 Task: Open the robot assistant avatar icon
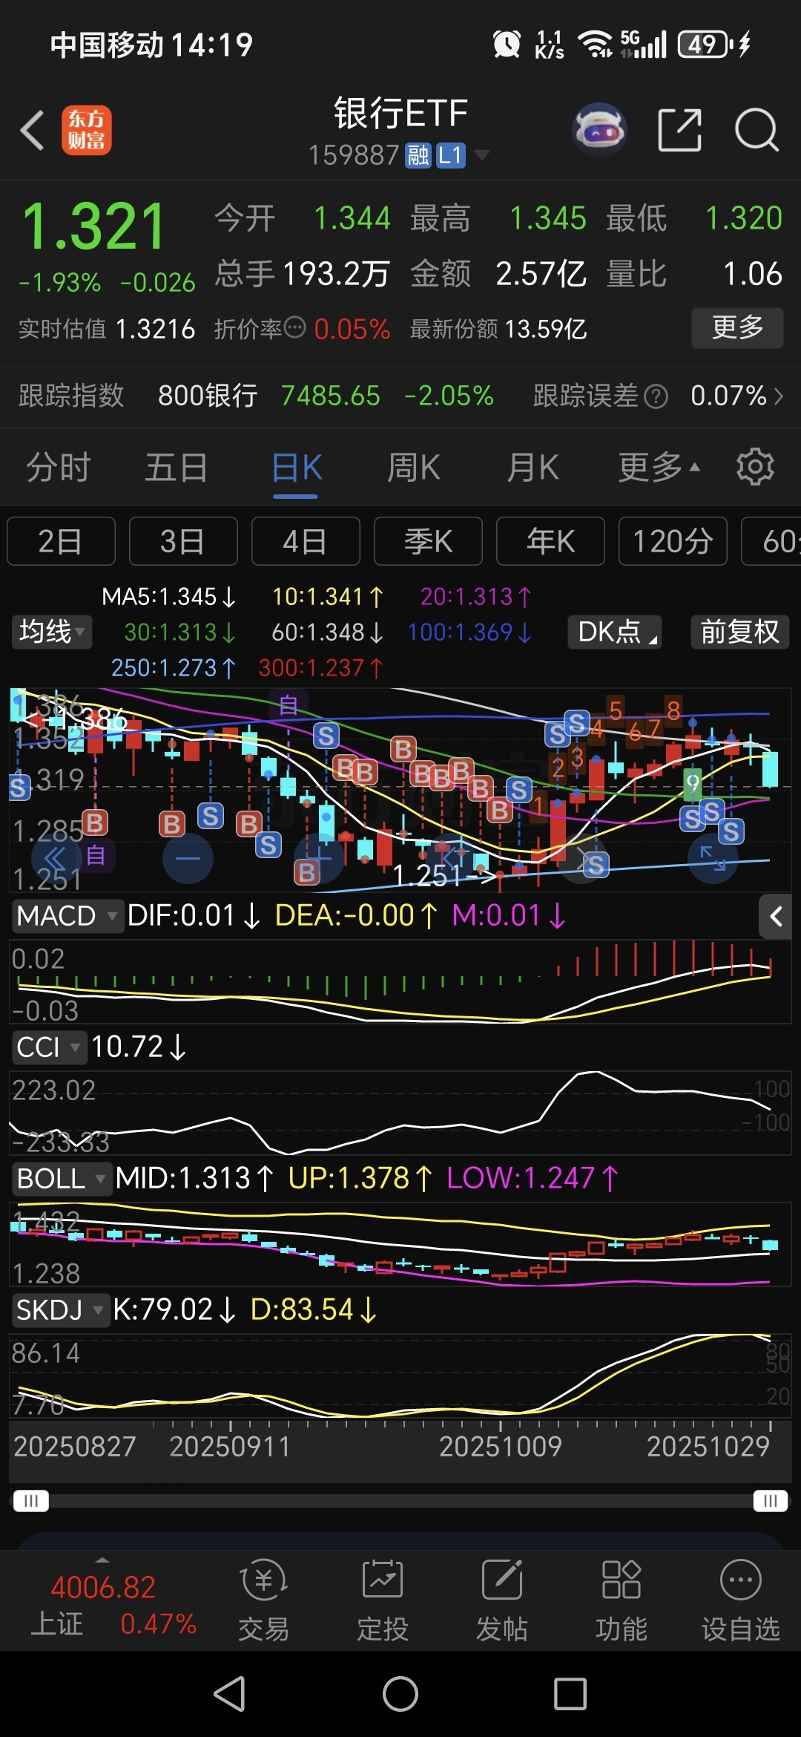[x=600, y=130]
